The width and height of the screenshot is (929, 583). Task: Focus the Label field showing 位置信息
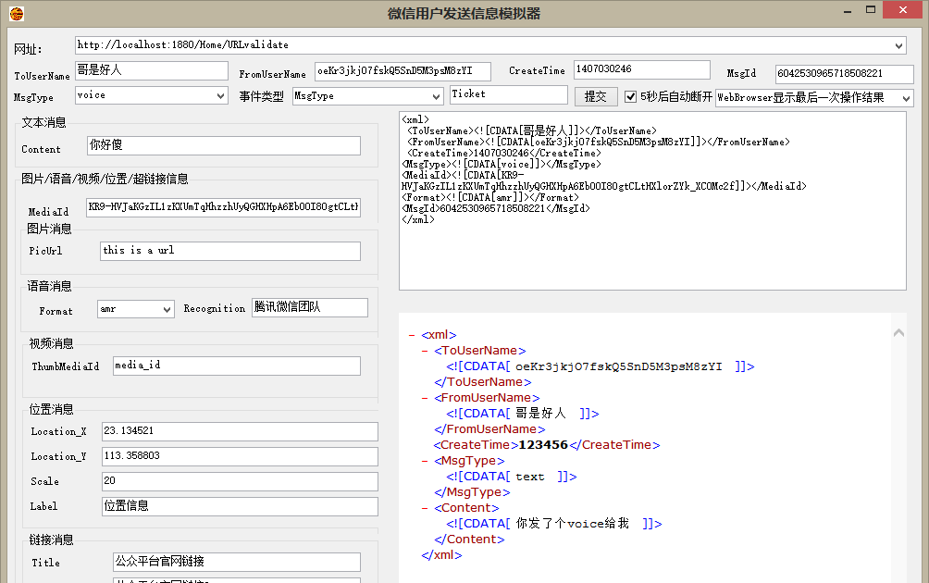[240, 506]
